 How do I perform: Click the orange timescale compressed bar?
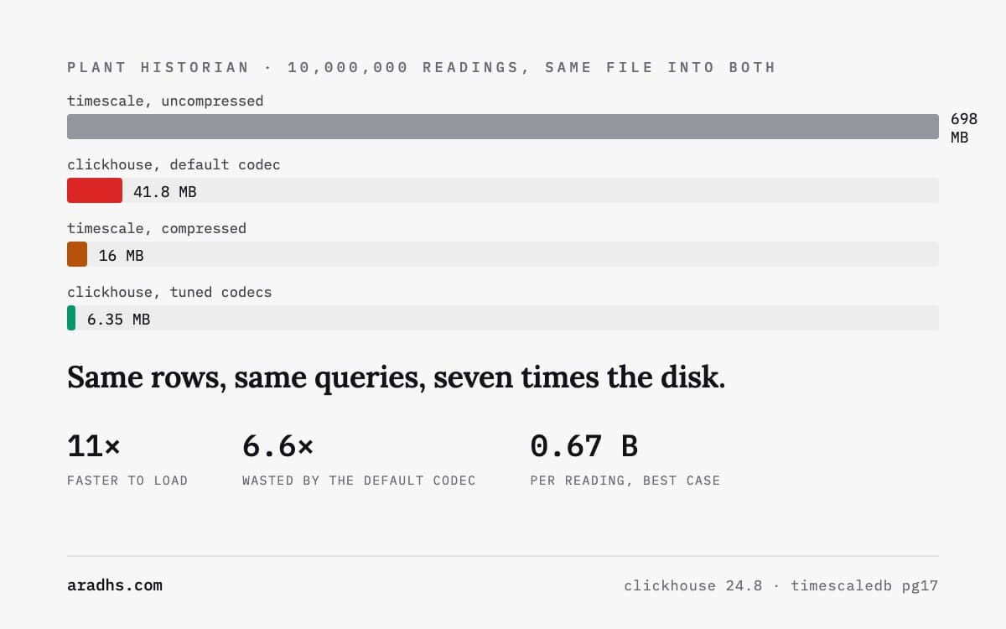tap(77, 254)
